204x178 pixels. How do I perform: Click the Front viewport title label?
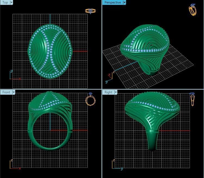coord(6,92)
